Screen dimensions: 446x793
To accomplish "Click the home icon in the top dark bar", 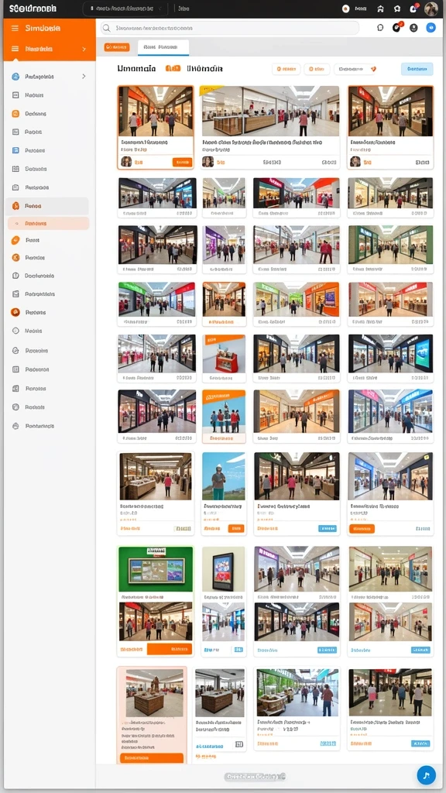I will point(380,9).
